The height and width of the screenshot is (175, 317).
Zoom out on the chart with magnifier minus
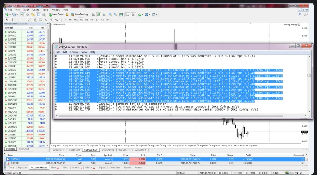(x=116, y=15)
